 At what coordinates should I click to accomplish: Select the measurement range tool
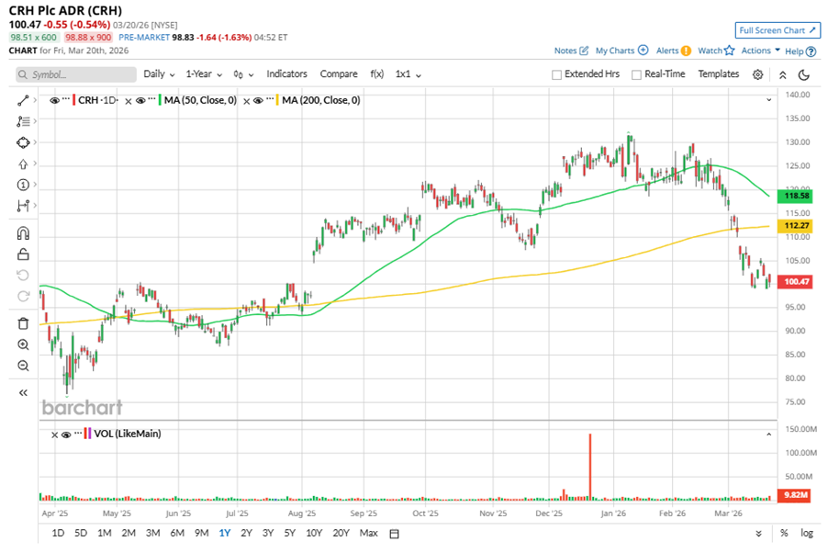[x=23, y=206]
